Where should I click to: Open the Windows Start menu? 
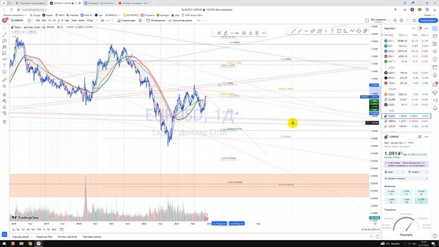pyautogui.click(x=4, y=244)
